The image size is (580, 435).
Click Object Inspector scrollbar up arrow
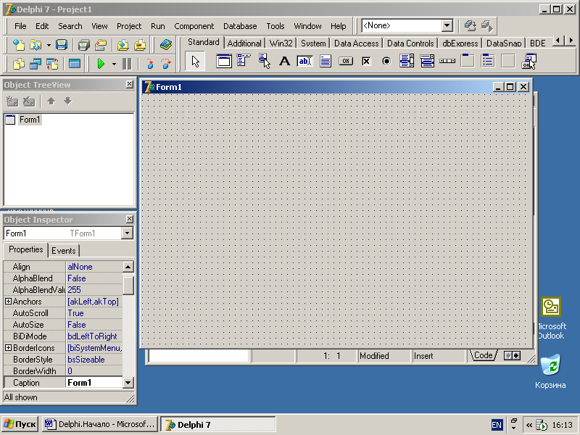coord(128,266)
